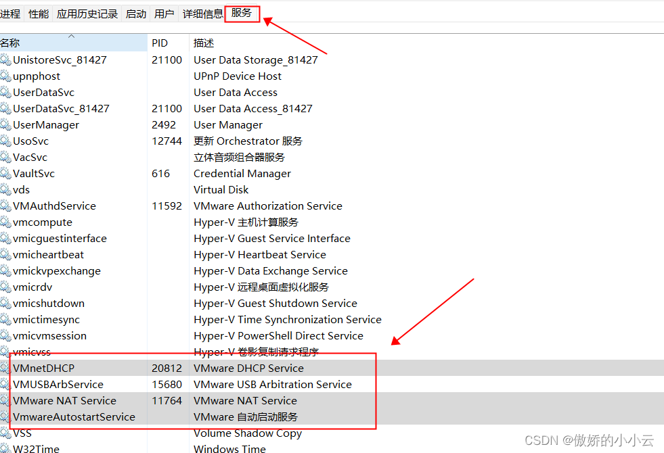Click the Hyper-V PowerShell Direct Service description
664x453 pixels.
279,335
